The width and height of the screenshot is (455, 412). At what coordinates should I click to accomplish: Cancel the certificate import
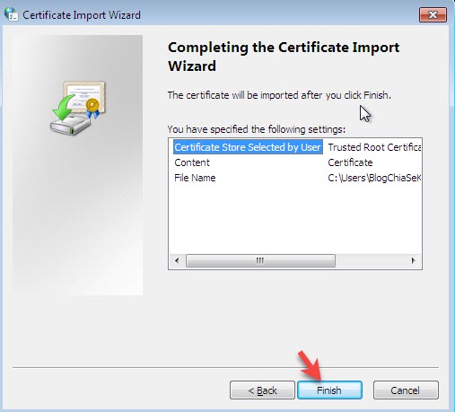point(406,390)
